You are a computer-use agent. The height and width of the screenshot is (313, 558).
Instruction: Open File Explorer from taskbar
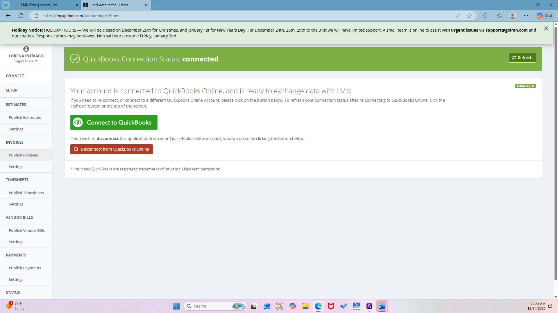[x=305, y=306]
